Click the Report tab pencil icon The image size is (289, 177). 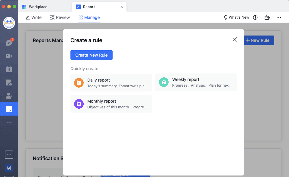click(78, 7)
